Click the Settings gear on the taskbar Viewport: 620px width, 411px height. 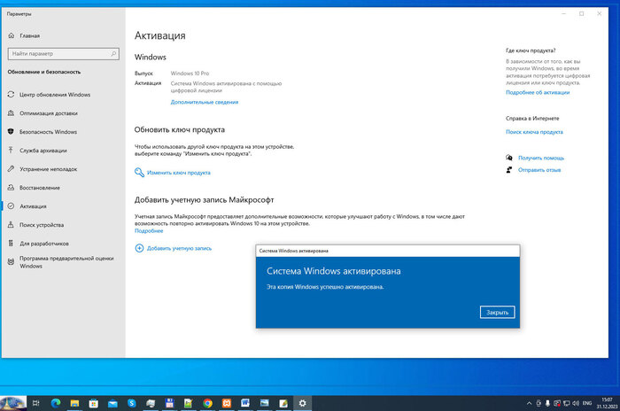click(x=303, y=403)
